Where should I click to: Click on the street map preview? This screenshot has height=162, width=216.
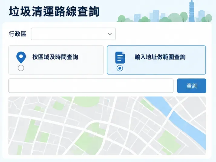point(107,126)
